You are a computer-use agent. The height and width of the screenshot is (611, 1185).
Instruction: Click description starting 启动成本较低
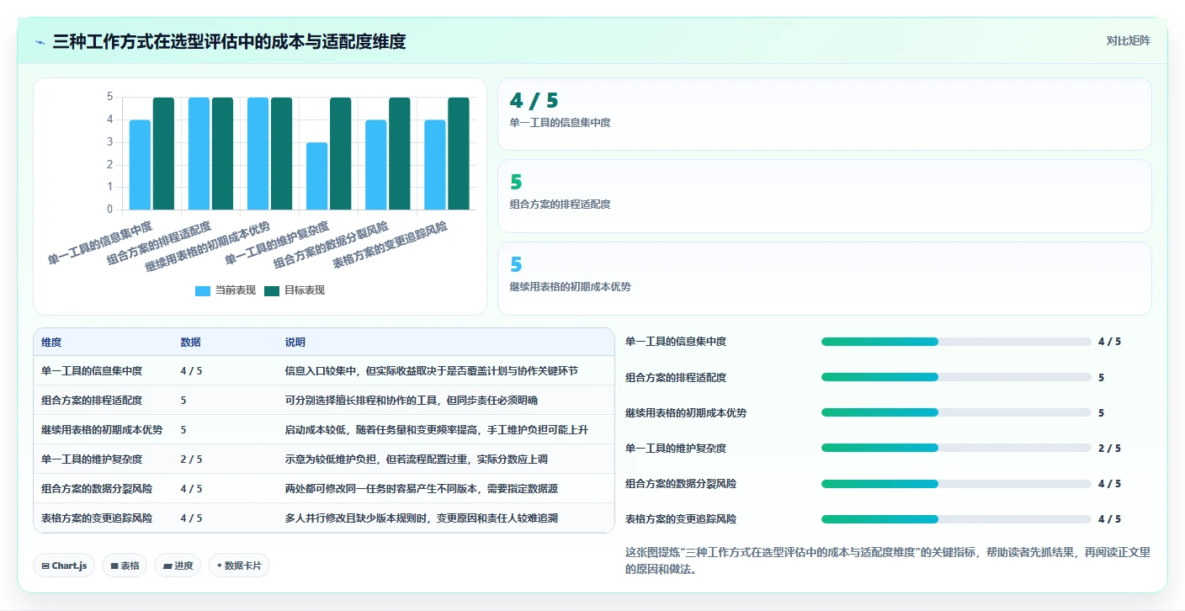[437, 430]
